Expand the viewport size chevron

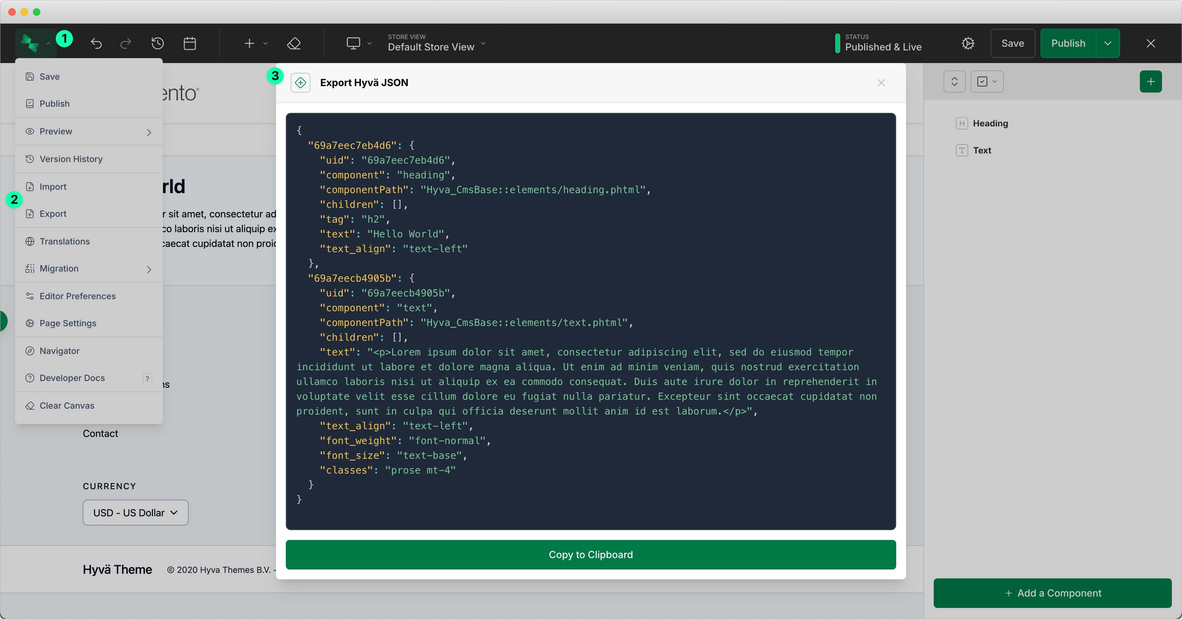(x=369, y=44)
